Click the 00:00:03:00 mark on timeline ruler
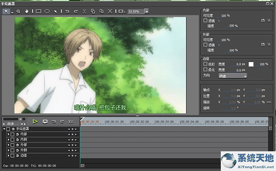 165,121
